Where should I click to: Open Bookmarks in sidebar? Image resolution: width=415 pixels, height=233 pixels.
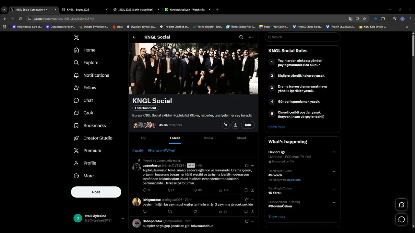pos(90,126)
